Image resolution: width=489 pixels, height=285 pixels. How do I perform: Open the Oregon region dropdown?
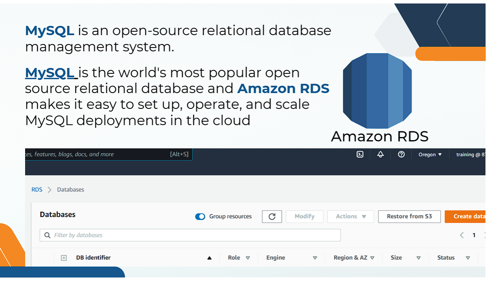click(x=430, y=154)
